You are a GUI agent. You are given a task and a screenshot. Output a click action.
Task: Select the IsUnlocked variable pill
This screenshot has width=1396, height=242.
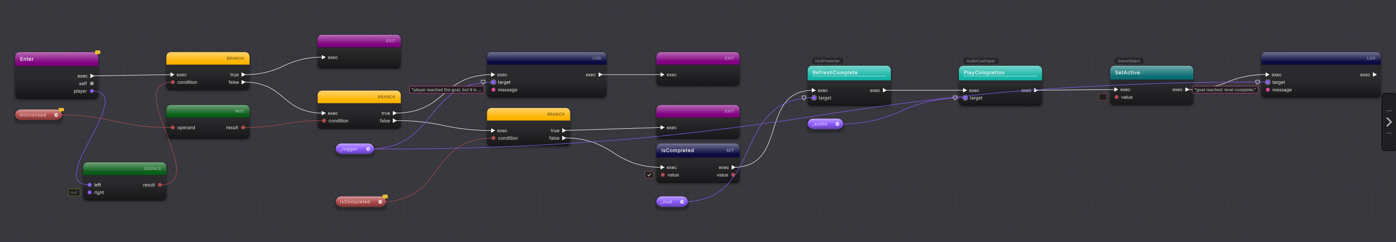(x=37, y=115)
